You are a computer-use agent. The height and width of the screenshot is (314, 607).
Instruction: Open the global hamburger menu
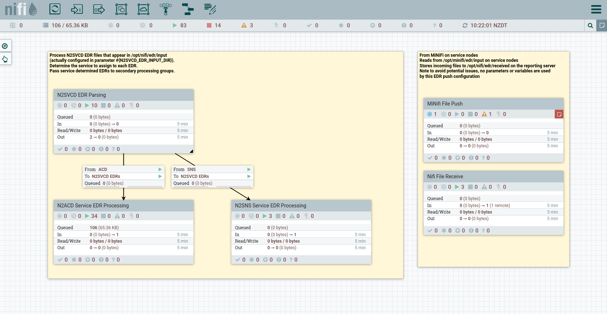pos(596,9)
